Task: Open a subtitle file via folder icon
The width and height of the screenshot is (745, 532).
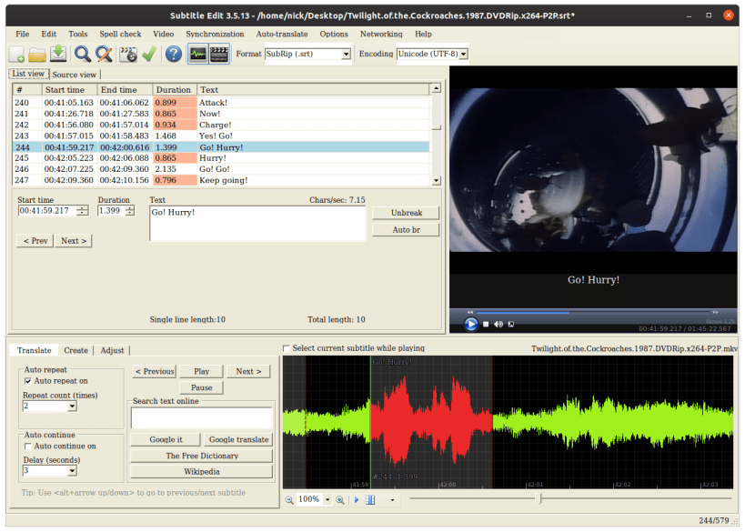Action: click(x=37, y=55)
